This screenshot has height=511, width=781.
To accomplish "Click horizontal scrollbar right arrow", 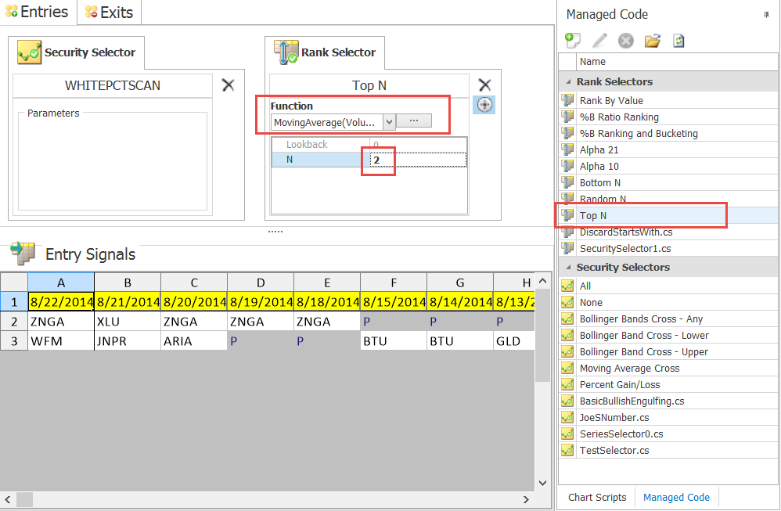I will [526, 499].
